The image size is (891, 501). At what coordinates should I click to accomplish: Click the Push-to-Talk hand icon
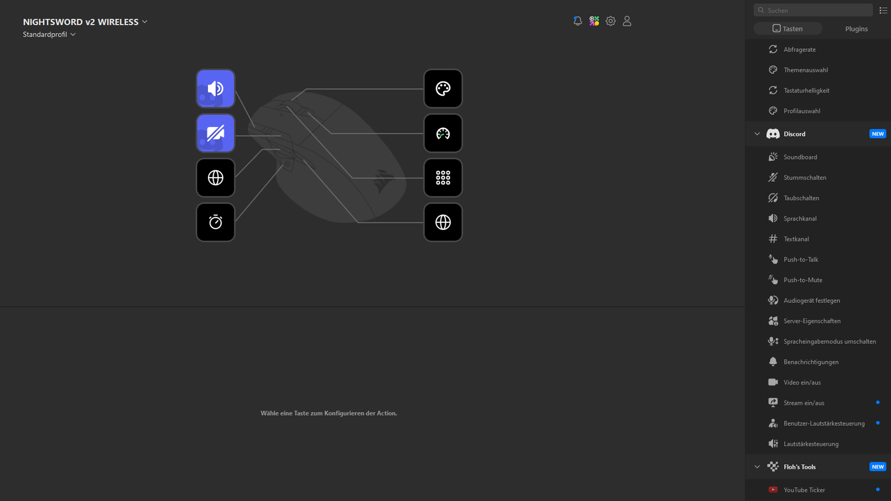tap(773, 259)
